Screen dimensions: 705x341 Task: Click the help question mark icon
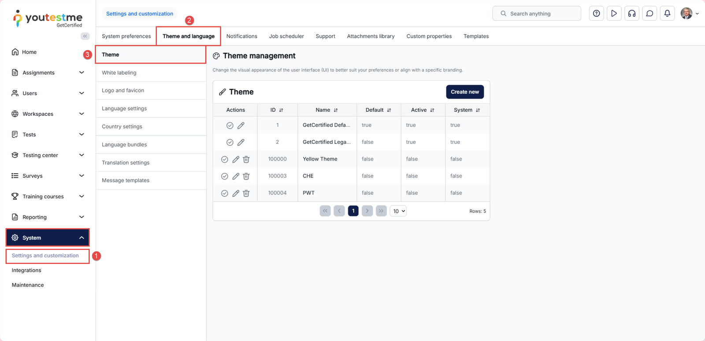(596, 14)
